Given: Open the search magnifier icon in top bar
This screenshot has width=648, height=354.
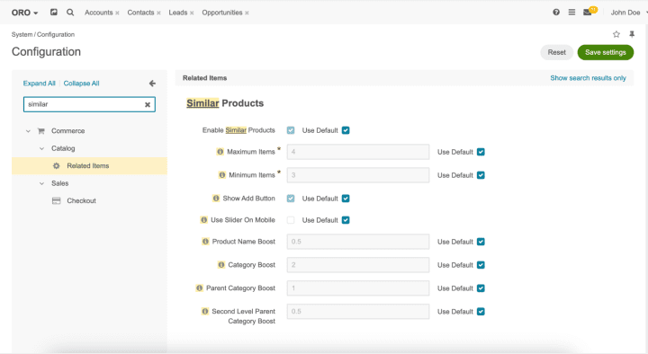Looking at the screenshot, I should (x=70, y=13).
